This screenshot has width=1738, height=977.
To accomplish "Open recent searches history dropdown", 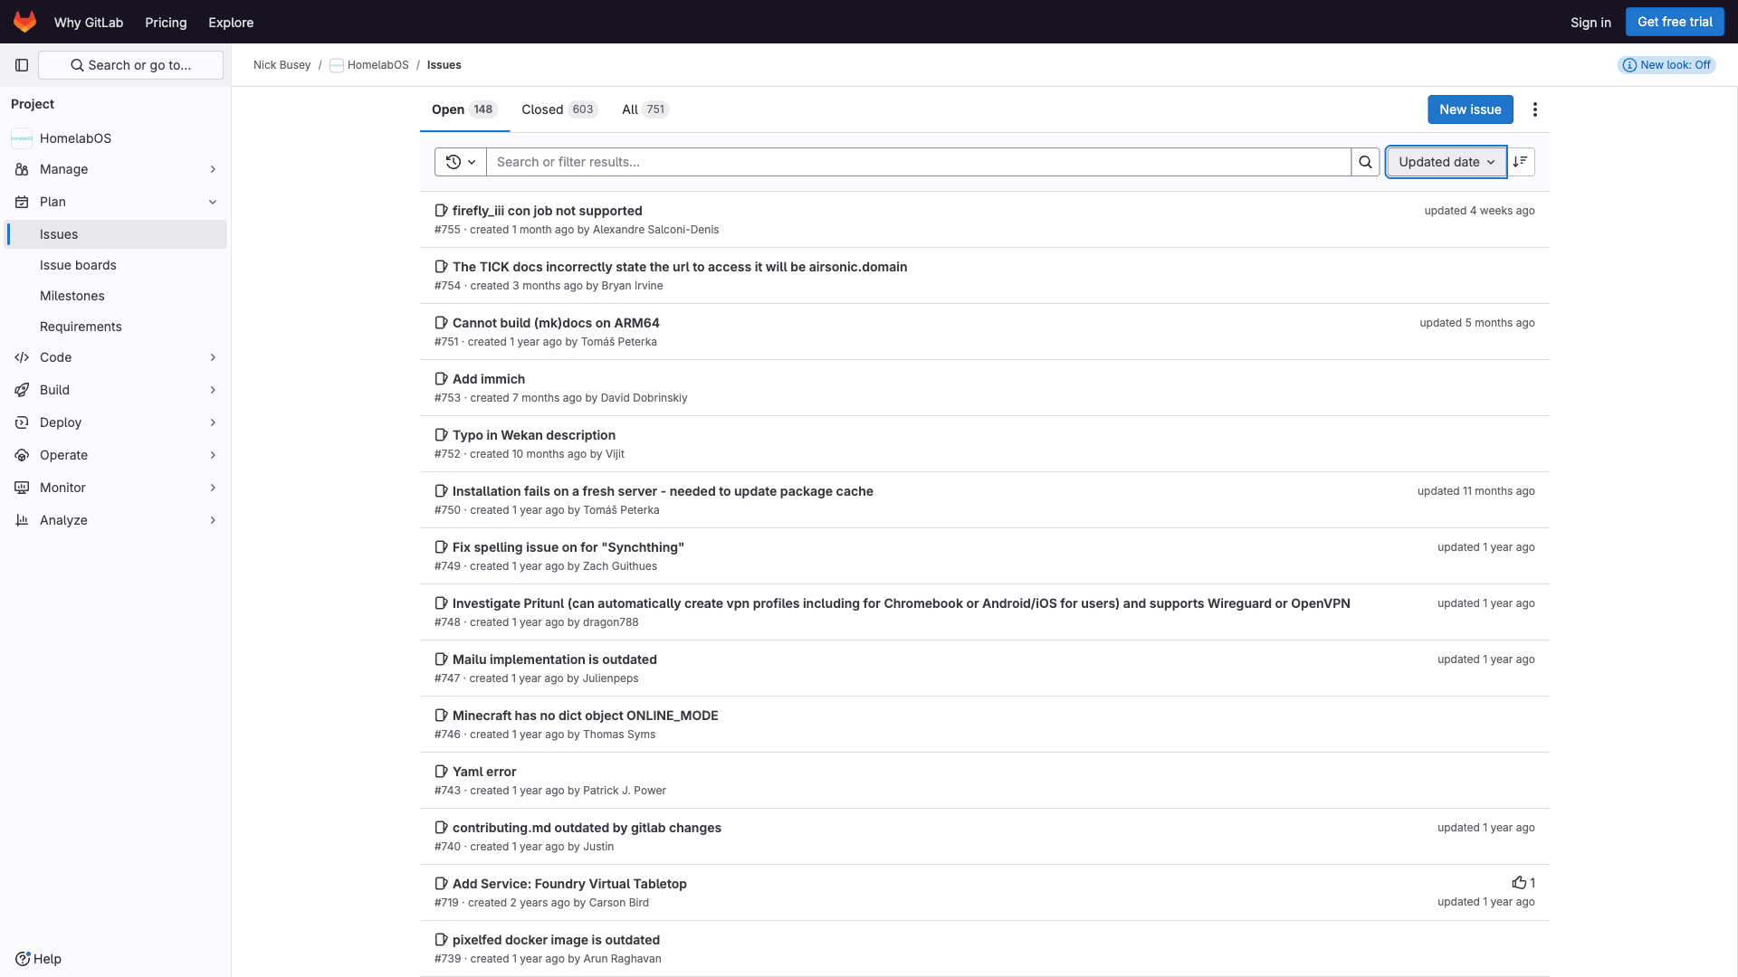I will 461,162.
